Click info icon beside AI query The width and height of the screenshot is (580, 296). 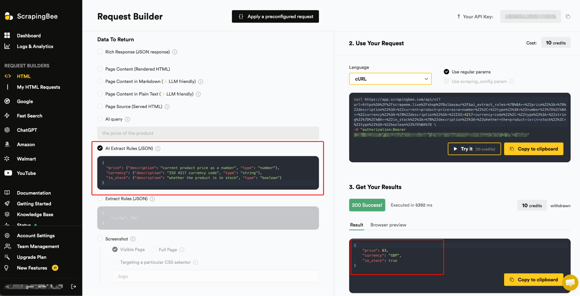[x=127, y=119]
